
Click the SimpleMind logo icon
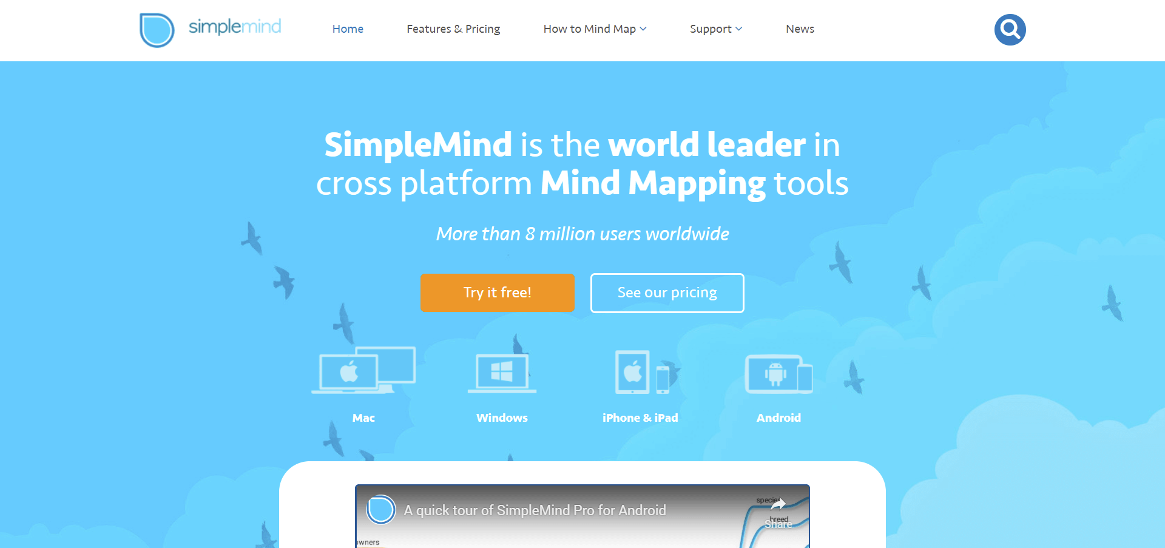(157, 30)
